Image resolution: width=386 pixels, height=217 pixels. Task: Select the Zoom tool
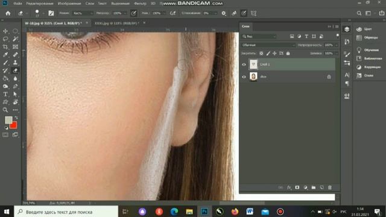click(x=5, y=110)
